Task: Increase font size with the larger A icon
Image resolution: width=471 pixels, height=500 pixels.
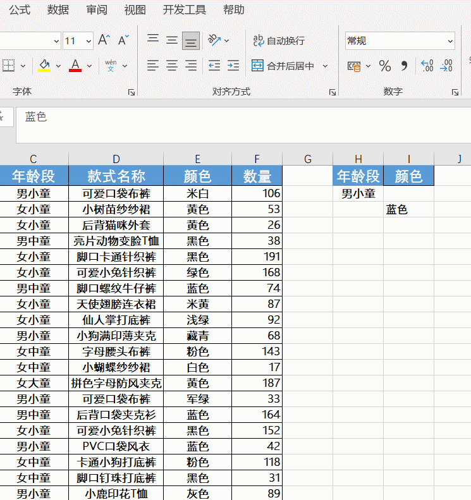Action: (104, 40)
